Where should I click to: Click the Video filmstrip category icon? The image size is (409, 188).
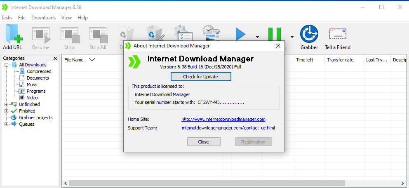pos(22,98)
